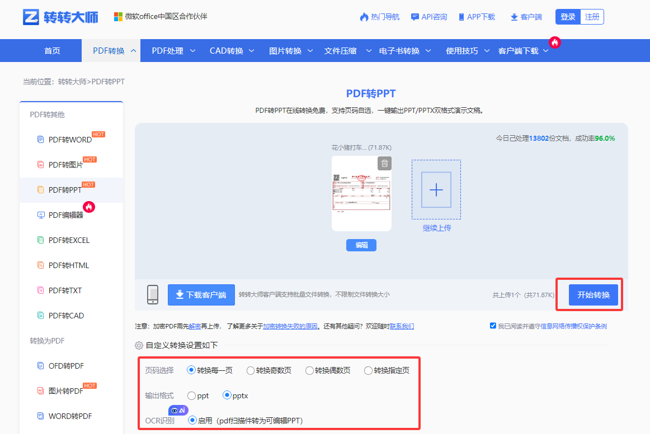The image size is (650, 434).
Task: Click the flame badge on 客户端下载
Action: (x=555, y=42)
